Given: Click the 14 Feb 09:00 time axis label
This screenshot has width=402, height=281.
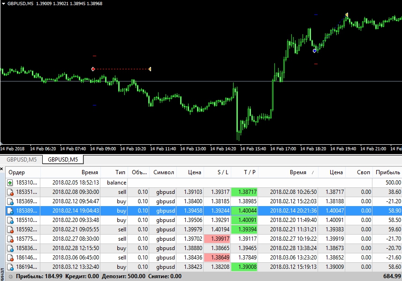Looking at the screenshot, I should tap(103, 148).
